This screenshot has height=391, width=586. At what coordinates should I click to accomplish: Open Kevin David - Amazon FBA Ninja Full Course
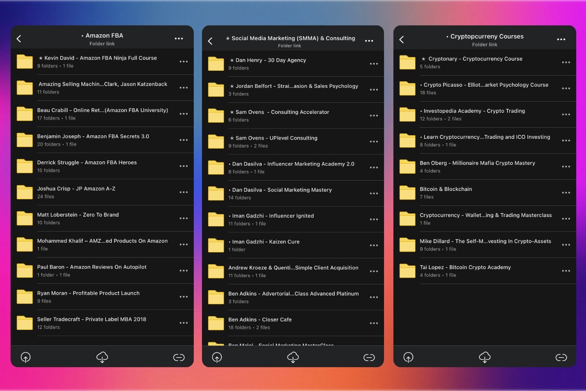(x=102, y=62)
